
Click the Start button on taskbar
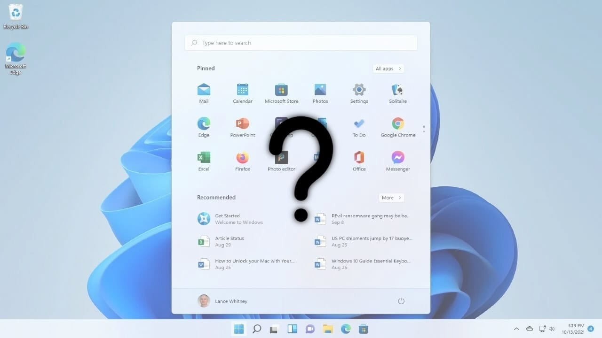(239, 329)
